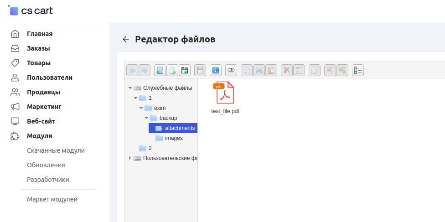
Task: Click the people icon beside Продавцы
Action: click(15, 92)
